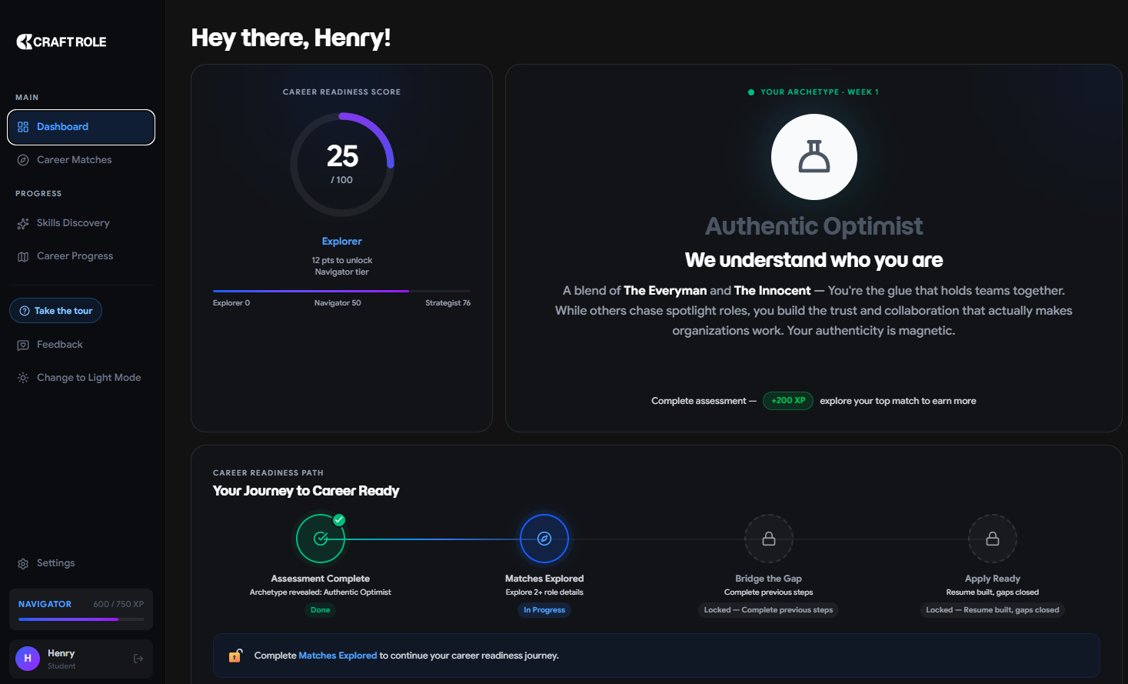1128x684 pixels.
Task: Click the Explorer tier label
Action: click(342, 242)
